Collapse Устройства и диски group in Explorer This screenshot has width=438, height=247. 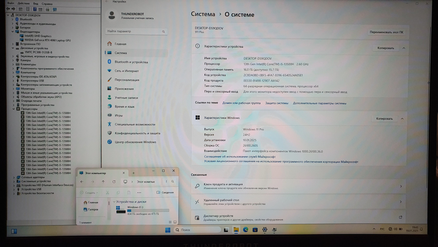[x=114, y=201]
